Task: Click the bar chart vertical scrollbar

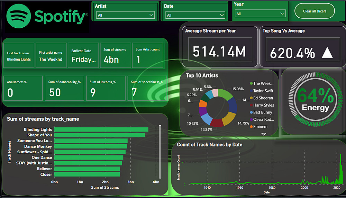Action: pos(160,152)
